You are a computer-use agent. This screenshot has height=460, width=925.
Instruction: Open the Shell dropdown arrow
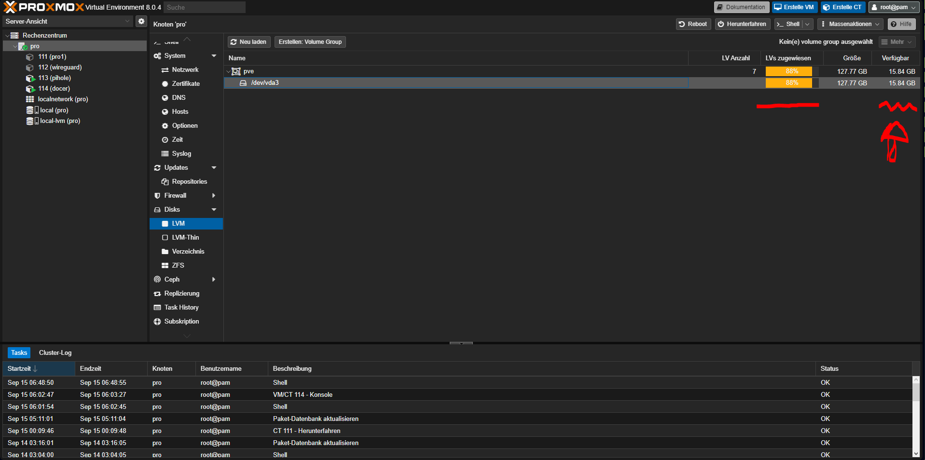click(x=807, y=24)
